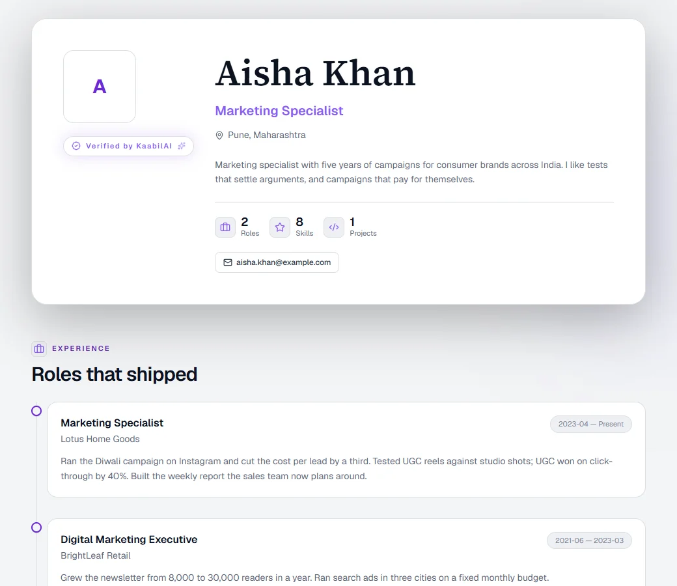Click the profile bio about consumer brands
Image resolution: width=677 pixels, height=586 pixels.
(411, 172)
